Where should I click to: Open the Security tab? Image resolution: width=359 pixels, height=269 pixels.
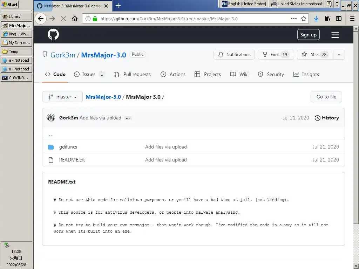271,74
